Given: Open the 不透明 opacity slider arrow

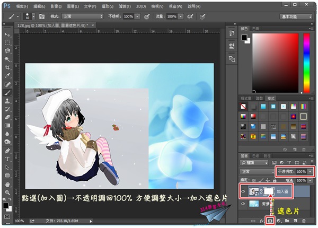Looking at the screenshot, I should (x=137, y=16).
